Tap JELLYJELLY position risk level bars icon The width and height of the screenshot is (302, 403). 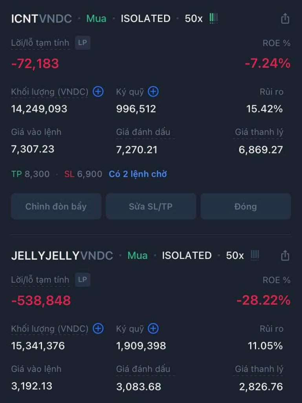pyautogui.click(x=255, y=255)
